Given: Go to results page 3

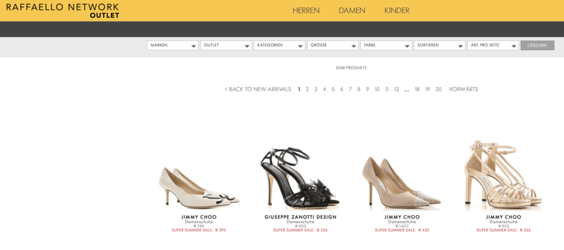Looking at the screenshot, I should click(x=315, y=89).
